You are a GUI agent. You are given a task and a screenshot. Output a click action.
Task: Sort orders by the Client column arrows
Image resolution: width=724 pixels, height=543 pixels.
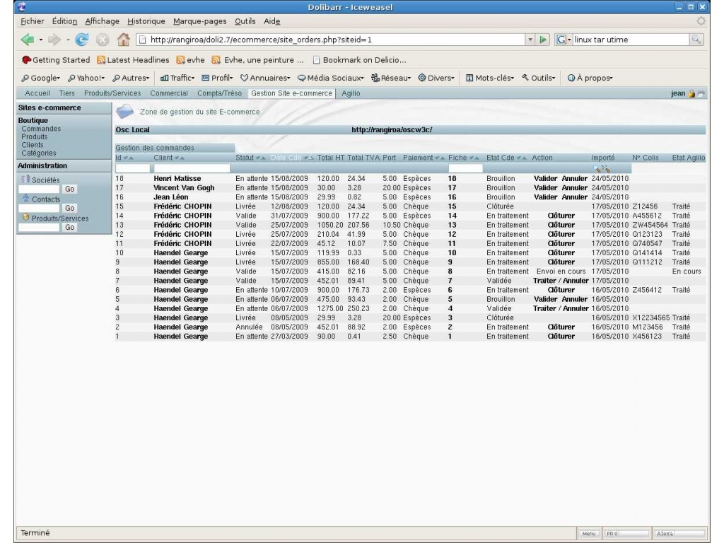coord(180,157)
